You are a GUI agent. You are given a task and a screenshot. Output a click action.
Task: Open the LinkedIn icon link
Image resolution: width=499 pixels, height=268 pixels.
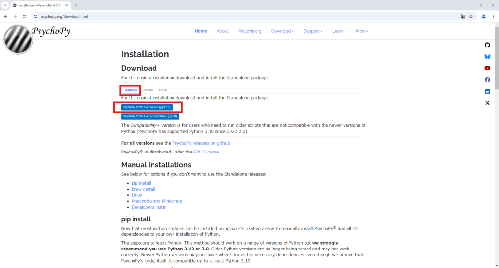(x=487, y=91)
